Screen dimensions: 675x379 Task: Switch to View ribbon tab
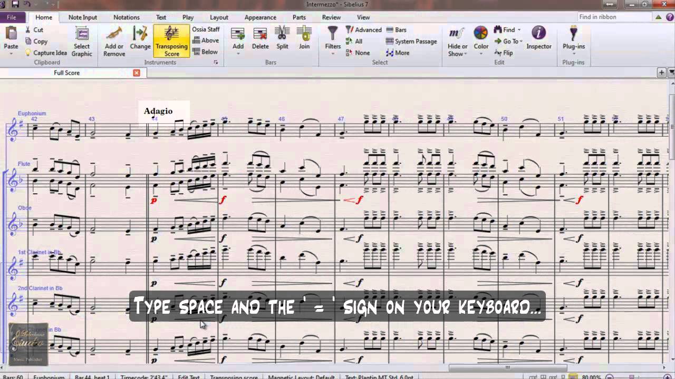(x=363, y=17)
